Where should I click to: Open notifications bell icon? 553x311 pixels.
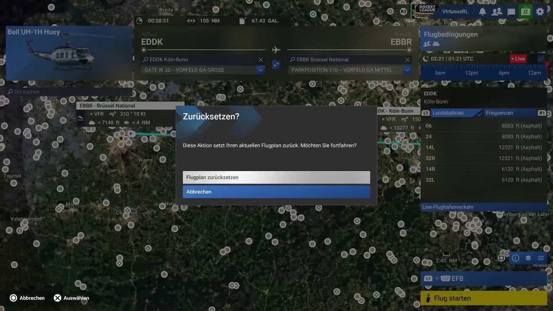483,12
